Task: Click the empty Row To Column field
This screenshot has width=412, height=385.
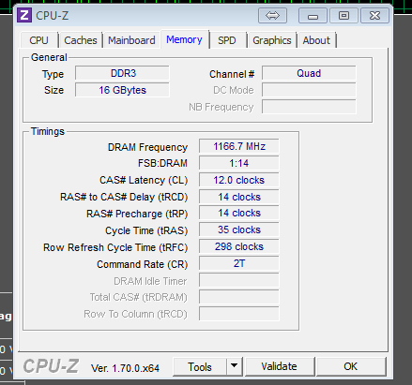Action: [x=239, y=314]
